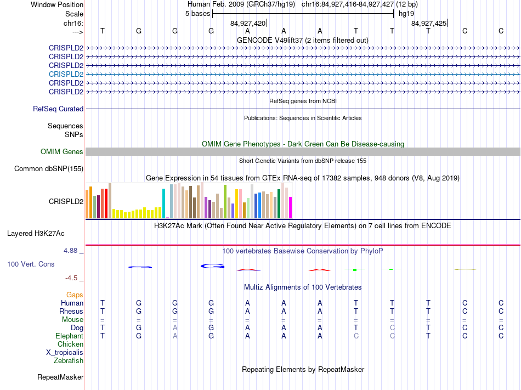521x390 pixels.
Task: Open GENCODE V49lift37 track title
Action: (303, 40)
